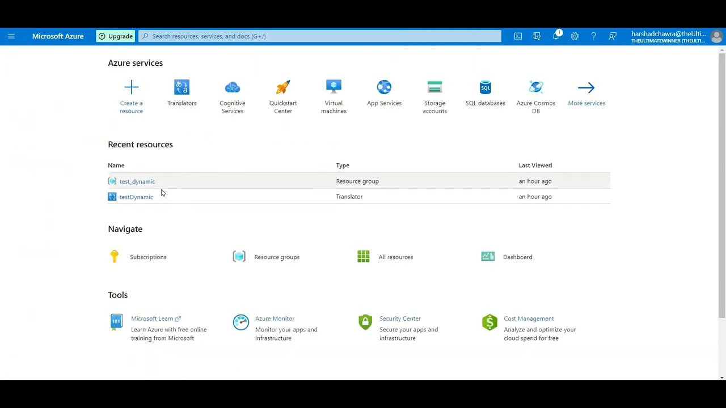
Task: Open portal Settings gear
Action: (x=575, y=36)
